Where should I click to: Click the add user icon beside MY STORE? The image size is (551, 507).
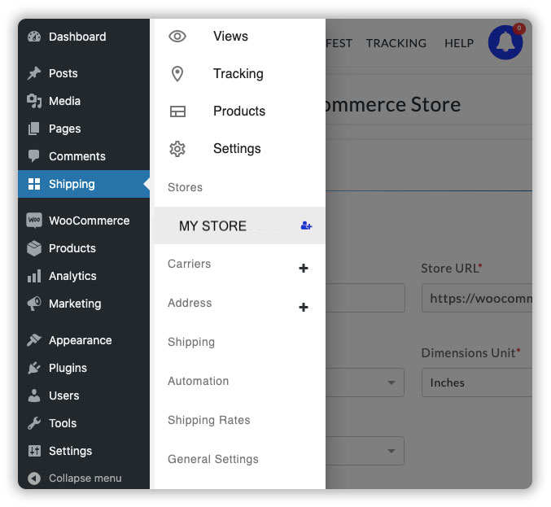[306, 225]
